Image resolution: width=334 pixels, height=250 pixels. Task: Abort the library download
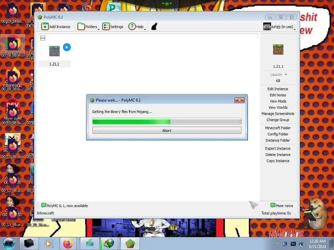pyautogui.click(x=167, y=130)
